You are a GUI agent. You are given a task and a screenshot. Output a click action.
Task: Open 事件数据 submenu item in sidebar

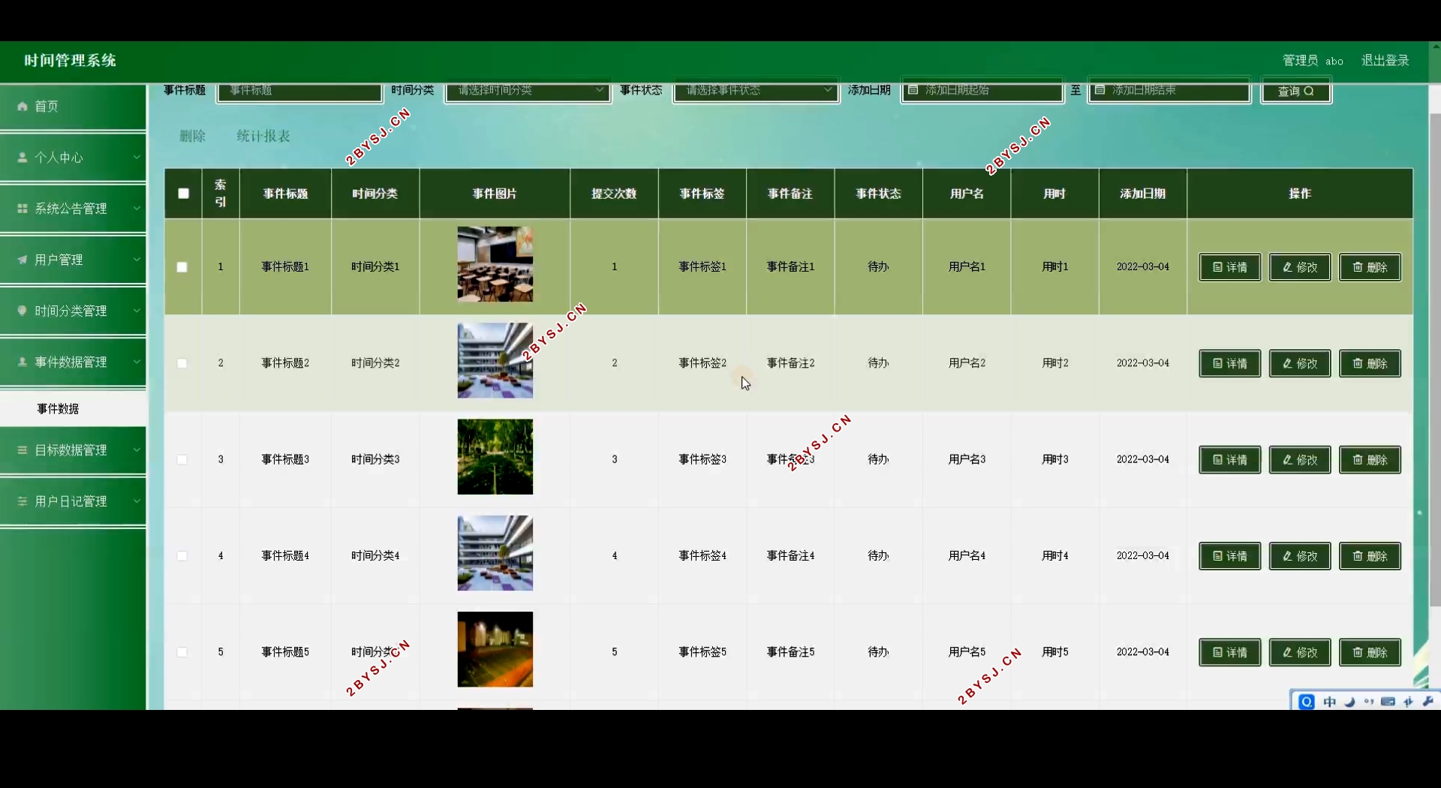(59, 409)
